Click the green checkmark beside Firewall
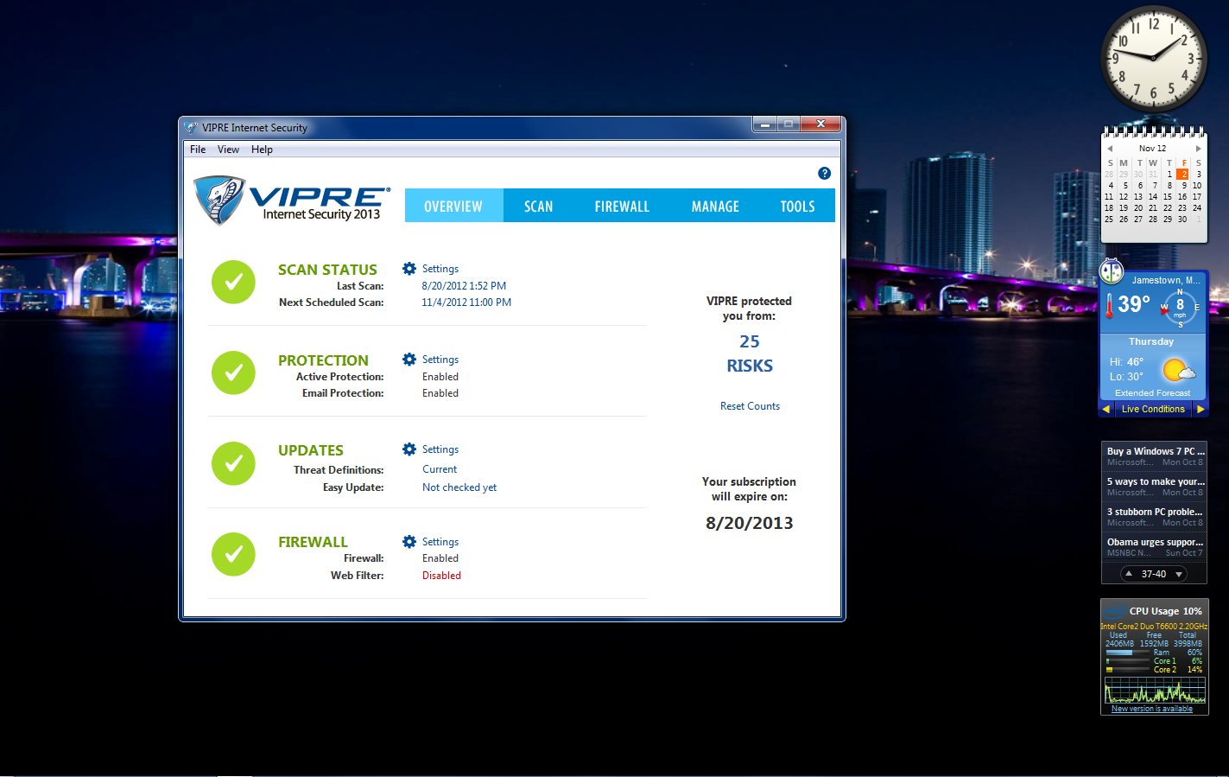The height and width of the screenshot is (777, 1229). 233,555
